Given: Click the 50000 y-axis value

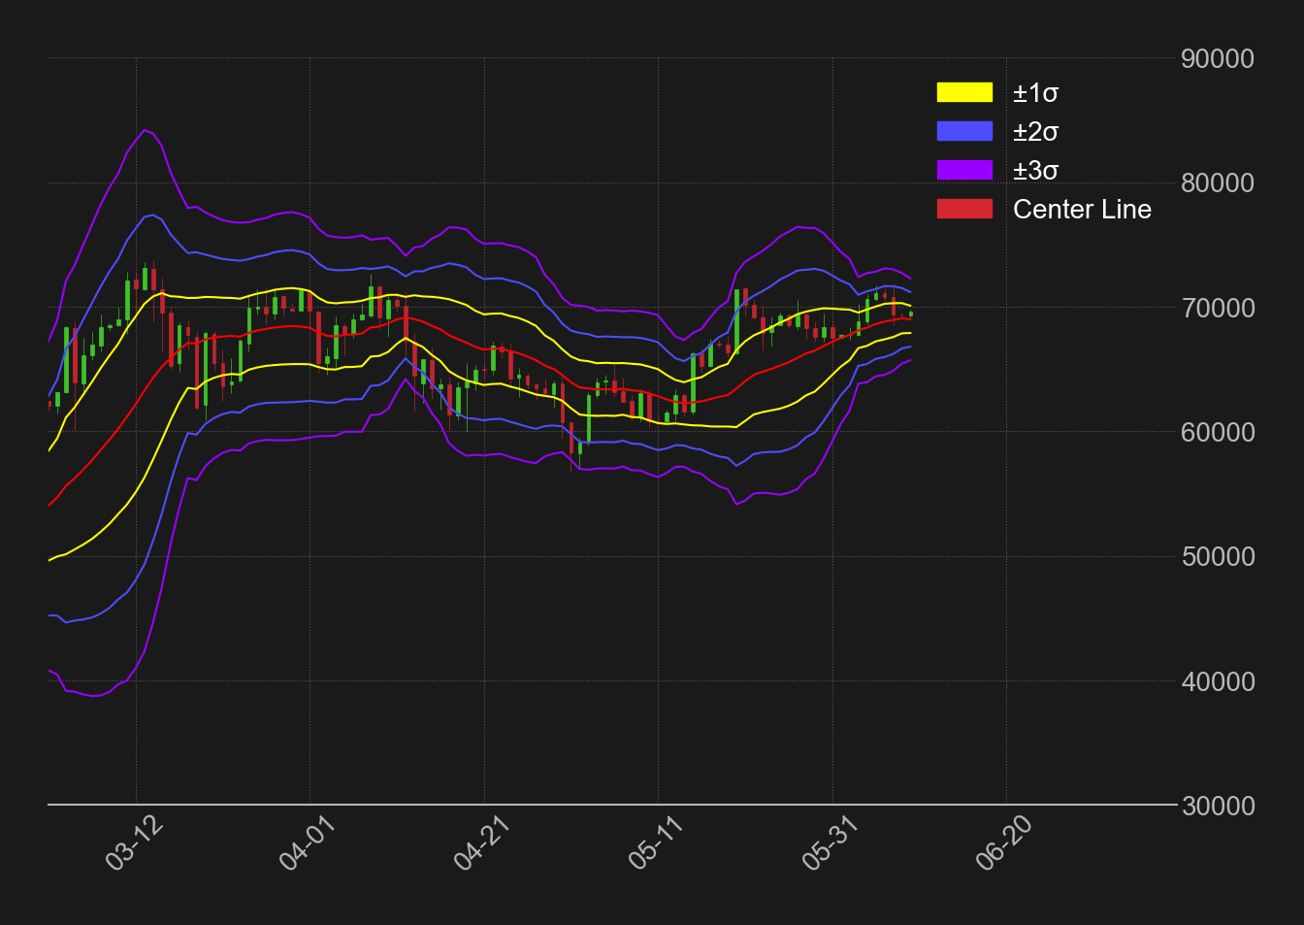Looking at the screenshot, I should [x=1218, y=557].
